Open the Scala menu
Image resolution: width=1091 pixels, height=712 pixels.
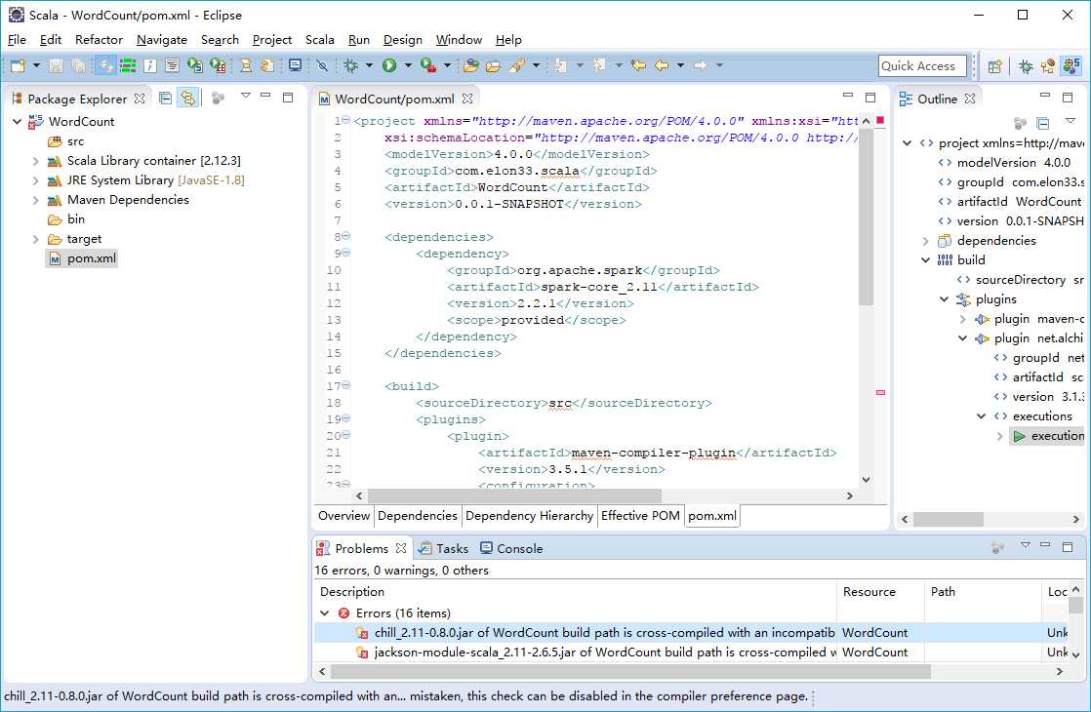click(x=319, y=40)
